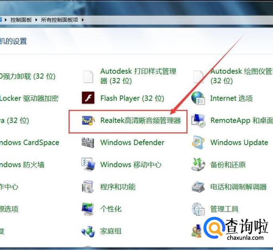The image size is (273, 250).
Task: Open the 强力卸载 (32 位) link
Action: click(28, 76)
